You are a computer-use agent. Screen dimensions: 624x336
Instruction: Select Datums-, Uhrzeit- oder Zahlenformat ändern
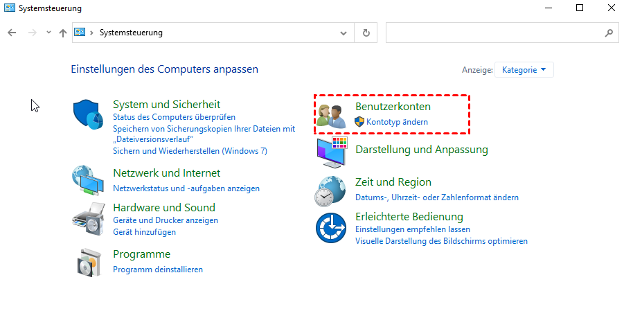[436, 197]
